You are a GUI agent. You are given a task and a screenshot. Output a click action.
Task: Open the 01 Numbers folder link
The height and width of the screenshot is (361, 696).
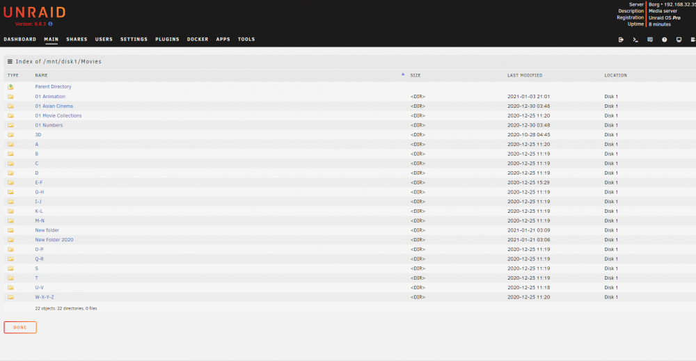click(49, 125)
